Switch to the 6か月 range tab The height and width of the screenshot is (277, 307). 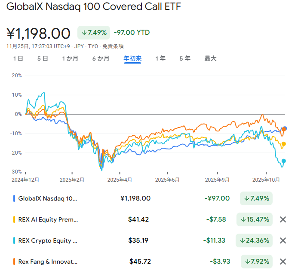[101, 58]
